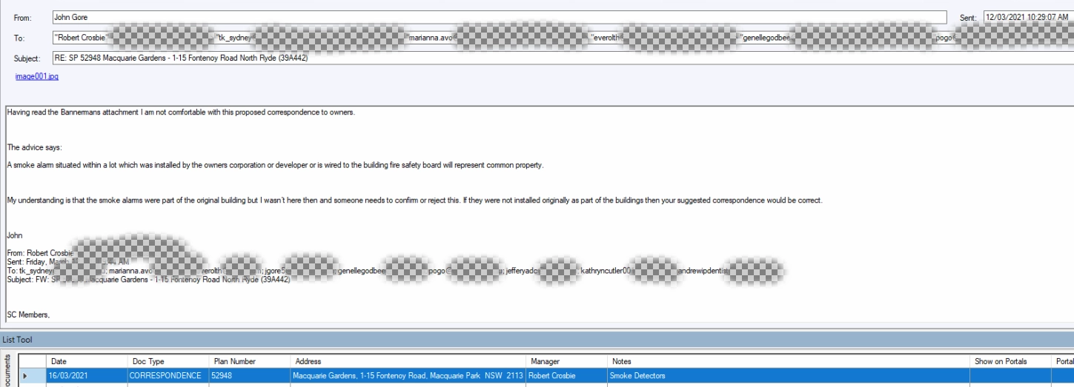Toggle the Show on Portals cell in the selected row
This screenshot has width=1074, height=387.
[1010, 376]
